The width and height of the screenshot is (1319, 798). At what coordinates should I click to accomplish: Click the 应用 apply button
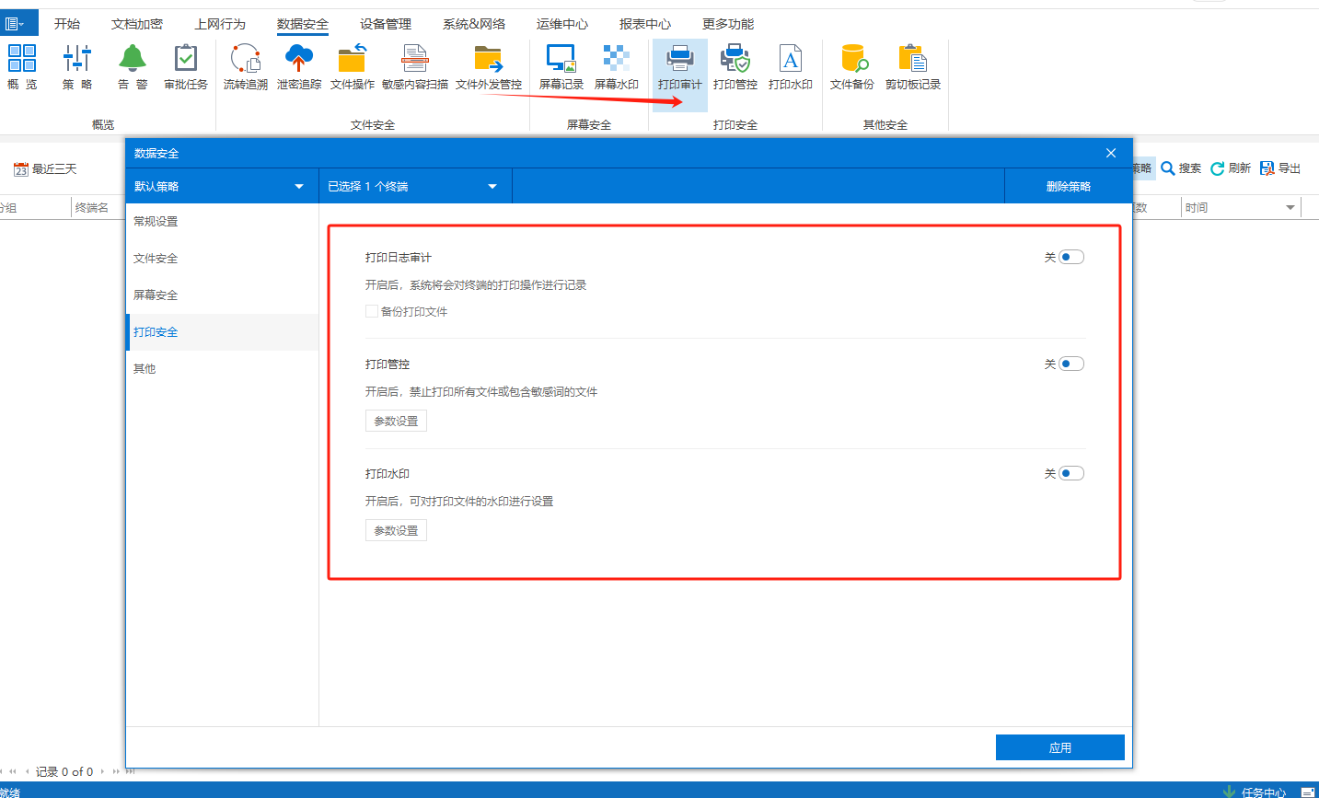(1060, 747)
